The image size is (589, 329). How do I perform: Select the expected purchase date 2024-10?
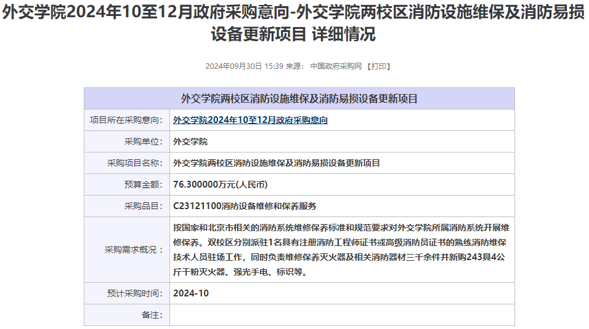(x=191, y=293)
